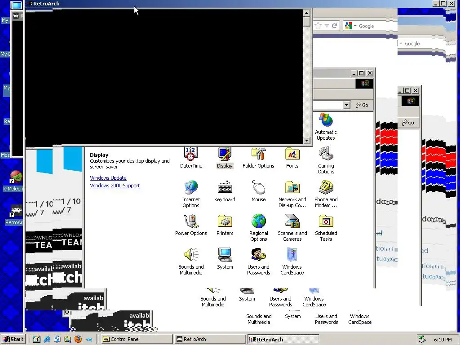Click the Windows 2000 Support link

click(115, 186)
